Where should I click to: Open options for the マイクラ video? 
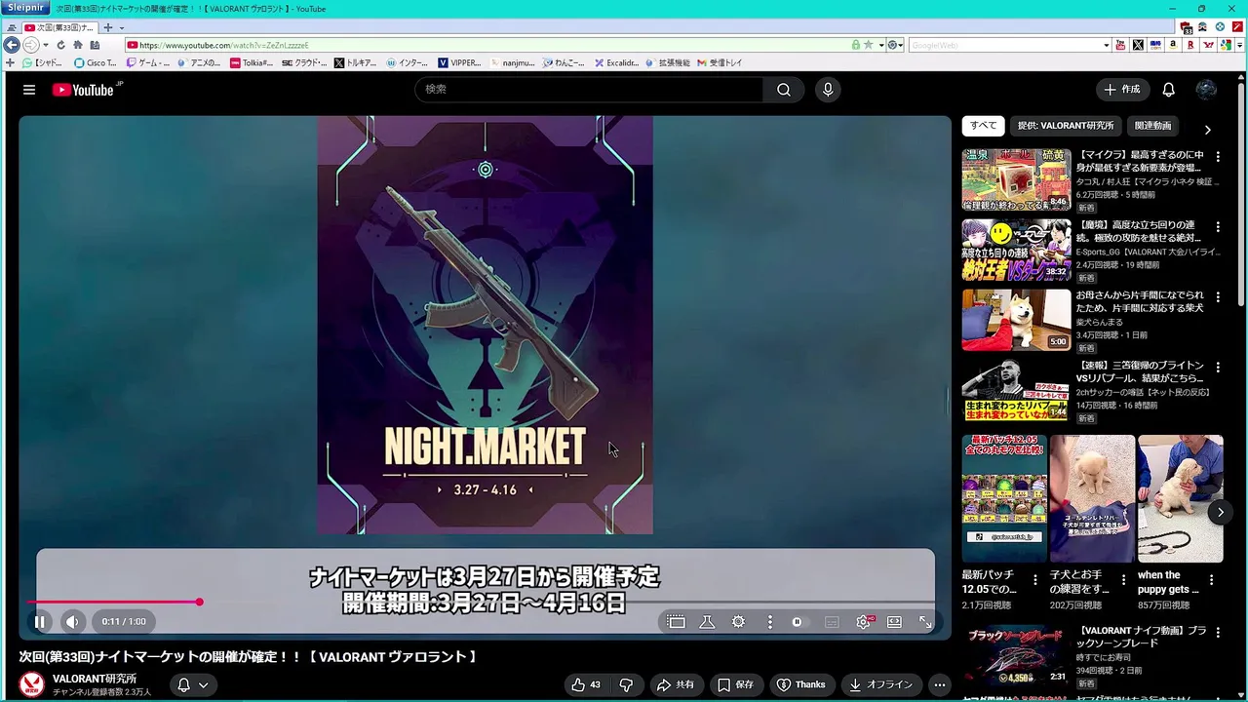(1218, 156)
